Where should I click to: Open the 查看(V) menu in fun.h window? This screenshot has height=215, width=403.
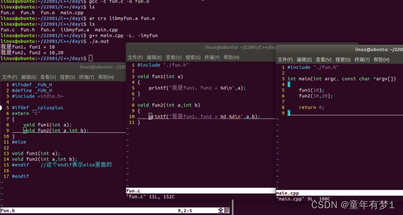pos(48,77)
